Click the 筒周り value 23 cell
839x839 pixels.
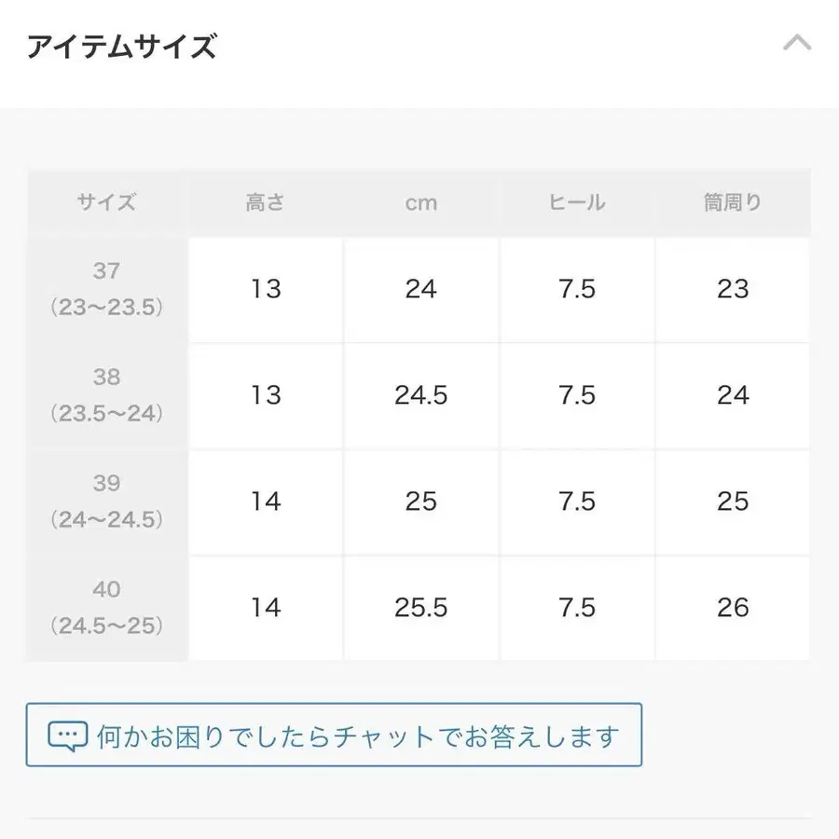(733, 289)
